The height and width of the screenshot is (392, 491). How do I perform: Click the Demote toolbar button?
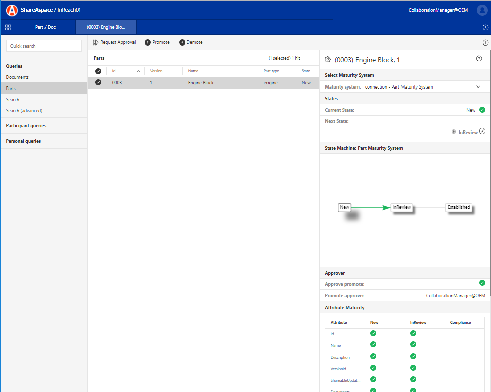pos(191,42)
